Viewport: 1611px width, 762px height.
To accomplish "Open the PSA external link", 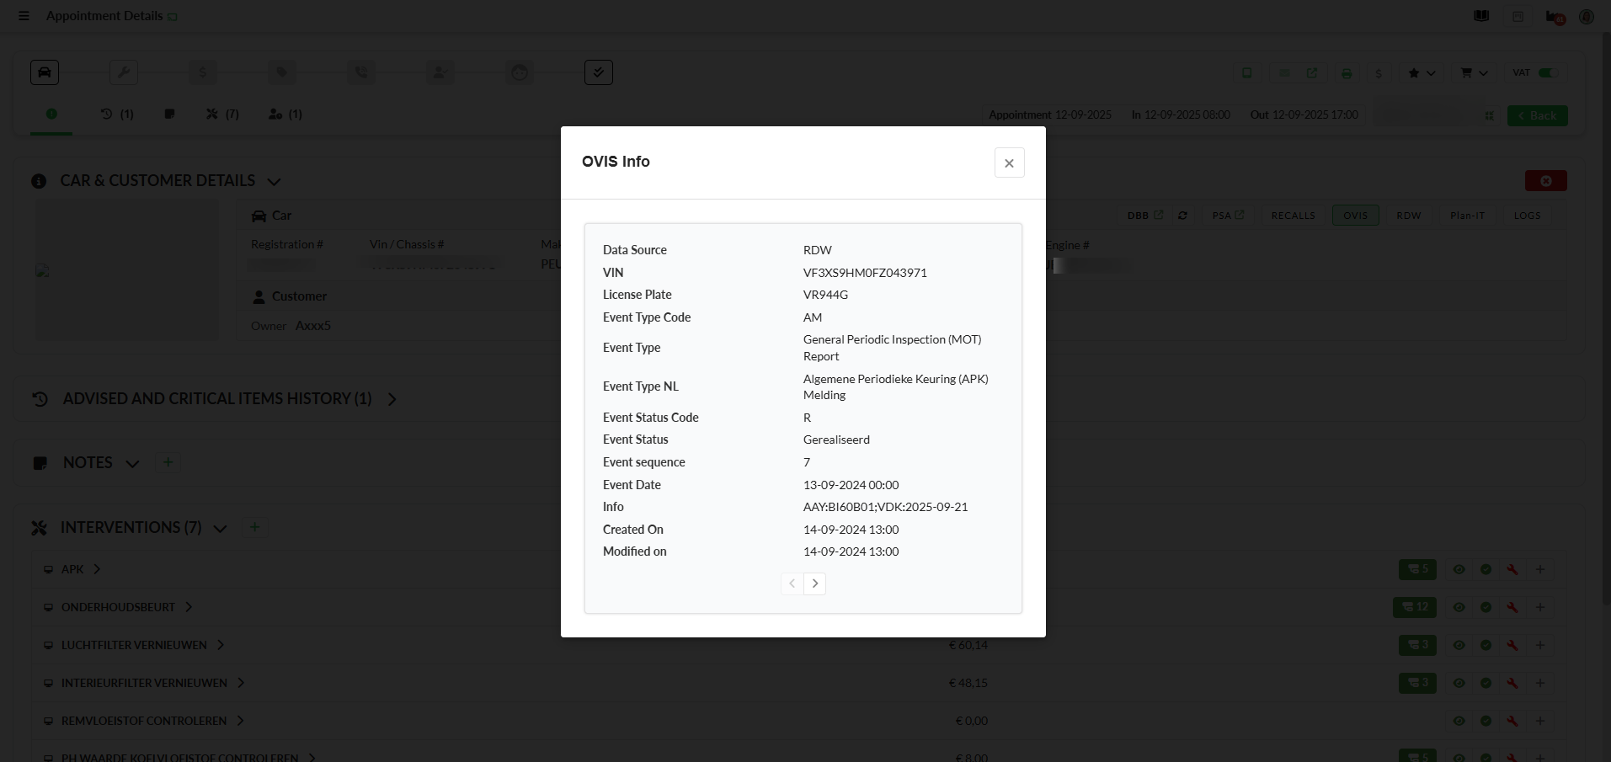I will pyautogui.click(x=1227, y=216).
